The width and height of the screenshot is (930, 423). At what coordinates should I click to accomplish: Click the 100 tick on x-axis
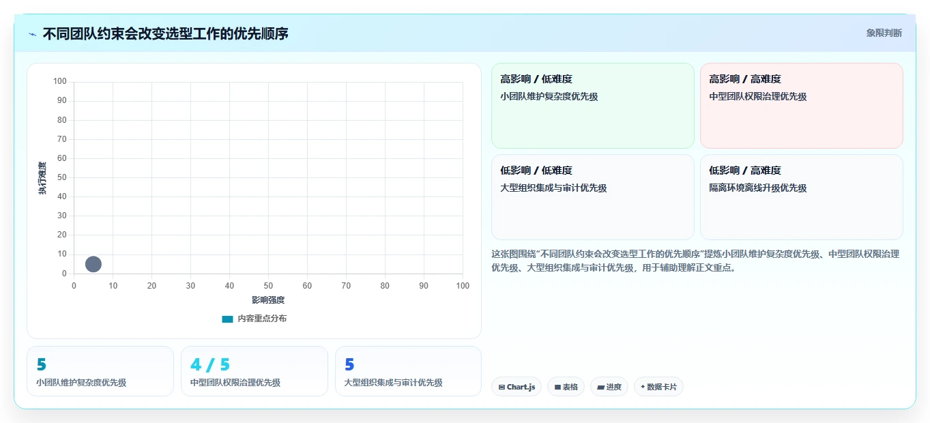(x=463, y=286)
